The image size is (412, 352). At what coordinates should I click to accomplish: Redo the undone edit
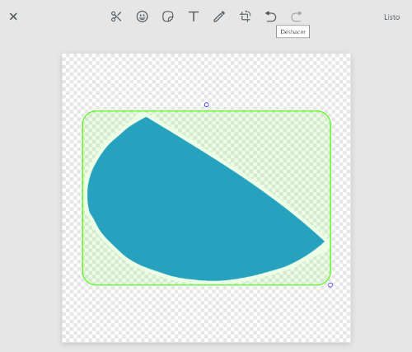[297, 16]
